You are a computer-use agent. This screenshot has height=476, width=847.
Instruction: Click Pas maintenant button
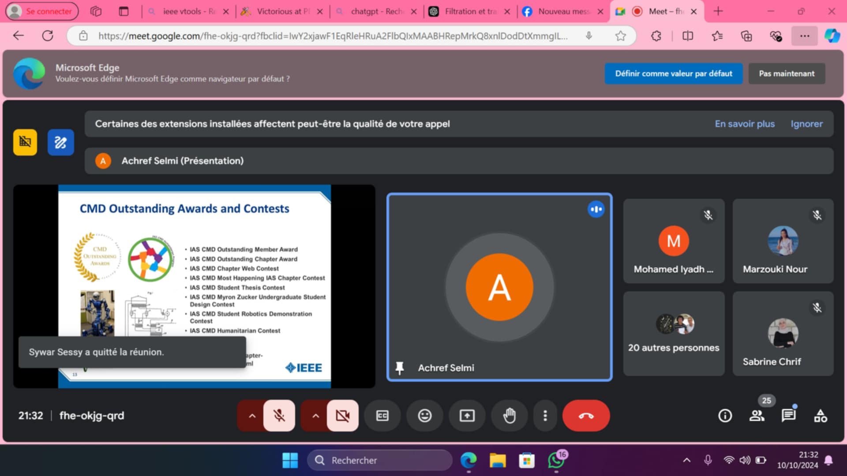[787, 74]
